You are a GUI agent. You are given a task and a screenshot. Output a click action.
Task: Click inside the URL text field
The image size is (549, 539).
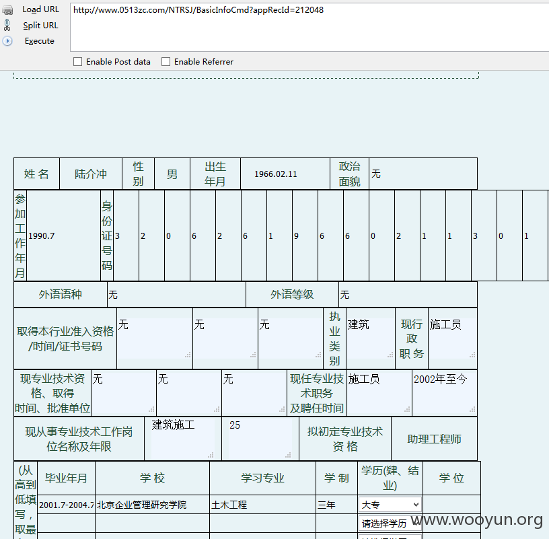(x=309, y=28)
